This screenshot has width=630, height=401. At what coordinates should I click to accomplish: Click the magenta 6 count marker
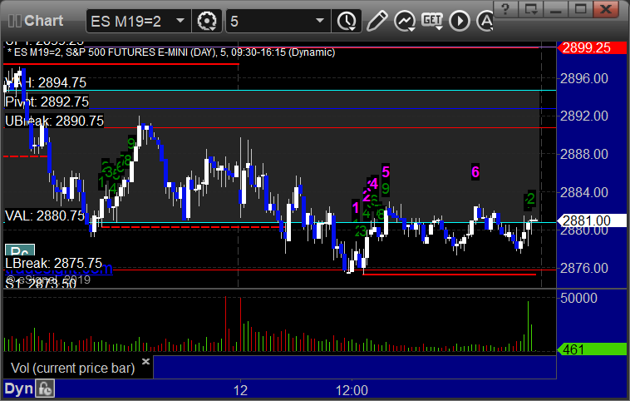(x=475, y=172)
